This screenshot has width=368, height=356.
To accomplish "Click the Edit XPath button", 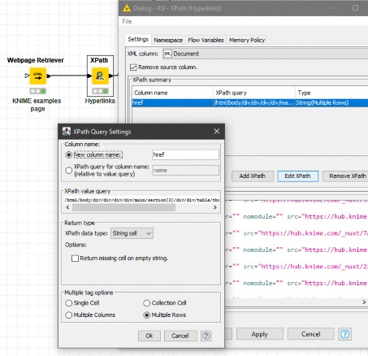I will click(x=297, y=176).
